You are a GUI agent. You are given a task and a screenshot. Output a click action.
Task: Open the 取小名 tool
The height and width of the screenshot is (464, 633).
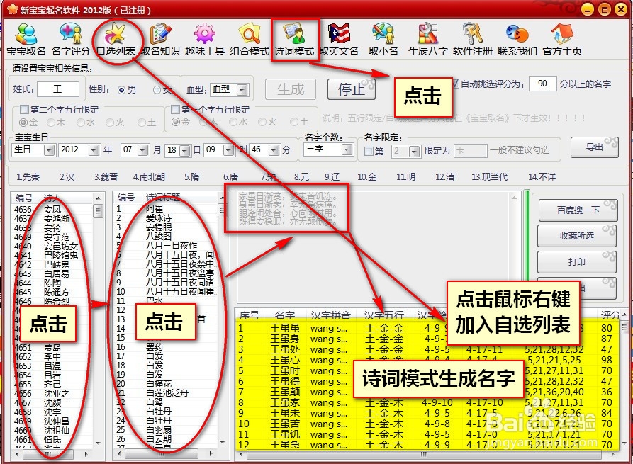(383, 40)
